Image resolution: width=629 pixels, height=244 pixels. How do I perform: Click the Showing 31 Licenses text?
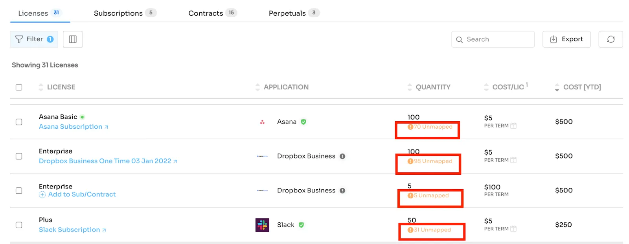pyautogui.click(x=45, y=65)
